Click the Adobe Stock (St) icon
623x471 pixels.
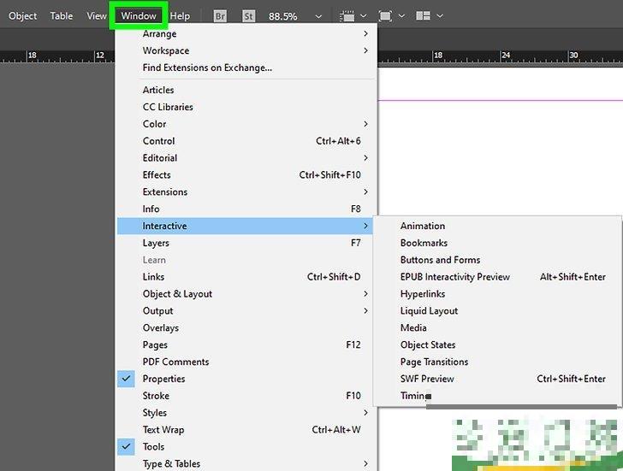248,16
